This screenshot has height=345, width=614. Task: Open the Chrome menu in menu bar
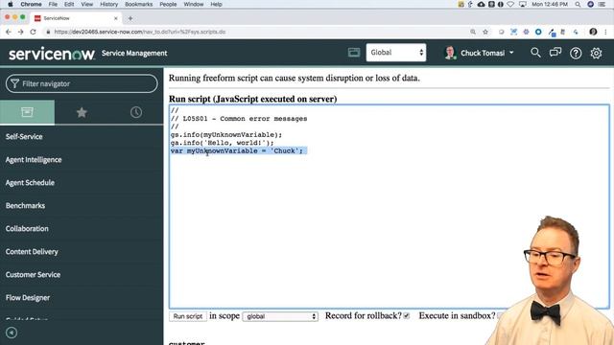tap(31, 4)
